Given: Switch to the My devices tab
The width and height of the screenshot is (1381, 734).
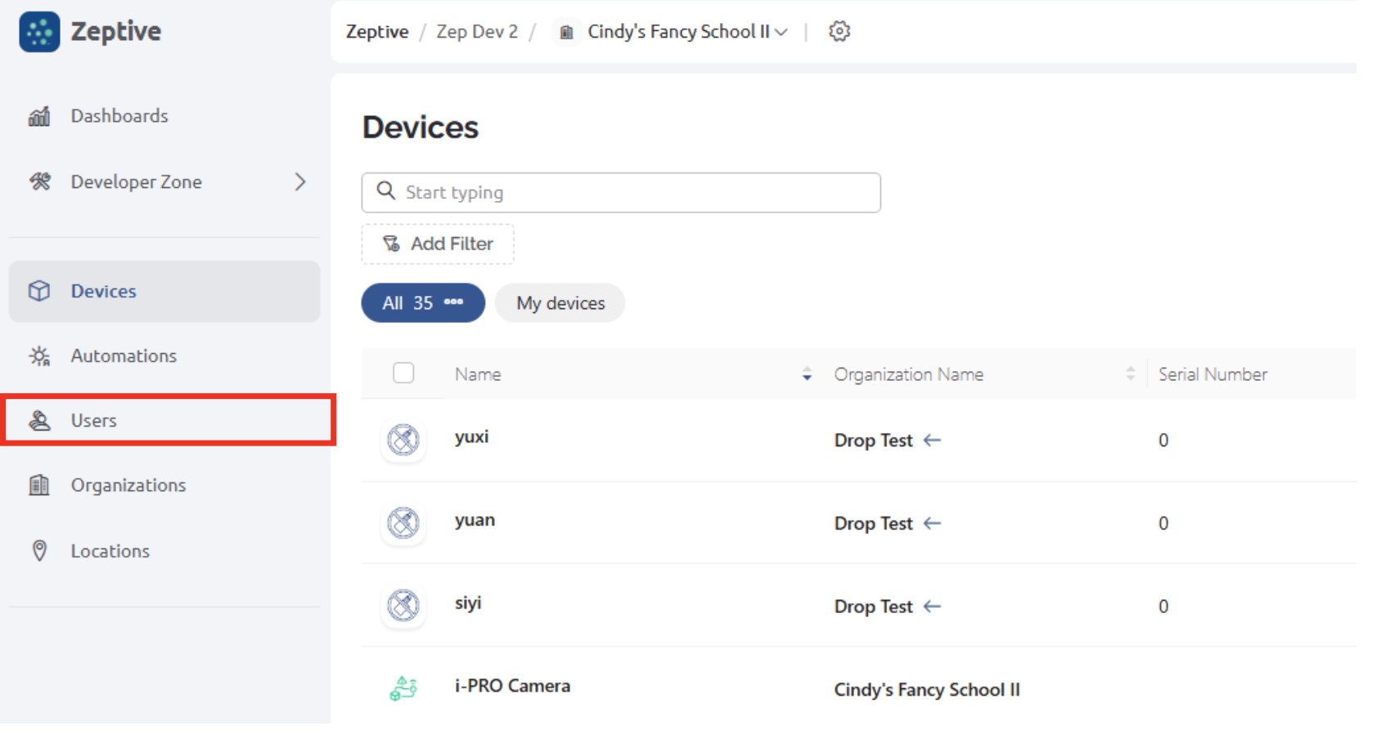Looking at the screenshot, I should pyautogui.click(x=560, y=303).
